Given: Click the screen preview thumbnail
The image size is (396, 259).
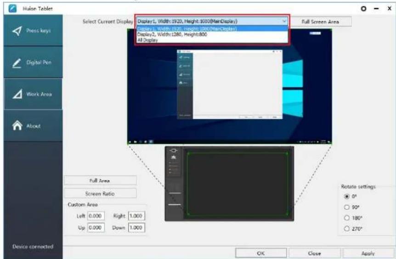Looking at the screenshot, I should pyautogui.click(x=230, y=86).
